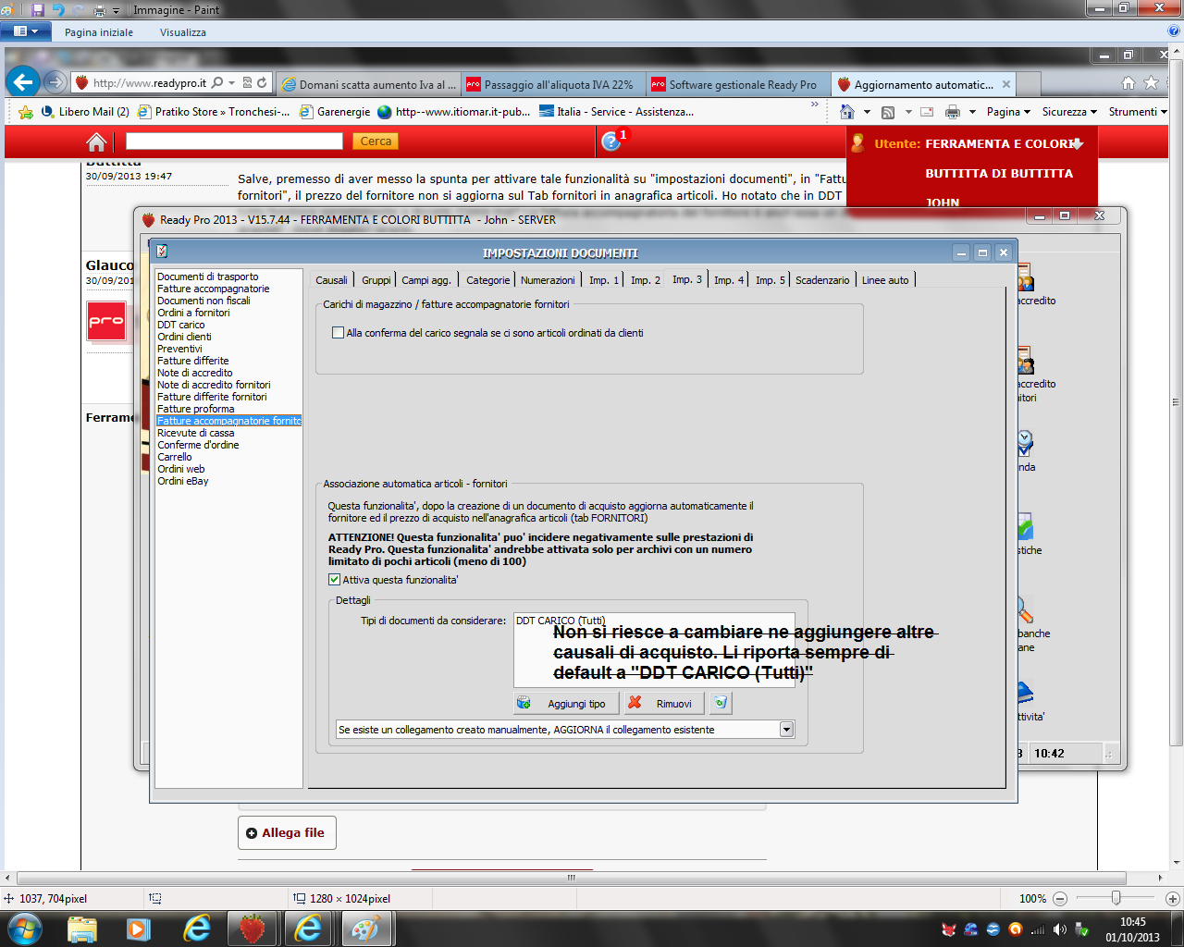The image size is (1184, 947).
Task: Click the read mail icon in command bar
Action: point(927,112)
